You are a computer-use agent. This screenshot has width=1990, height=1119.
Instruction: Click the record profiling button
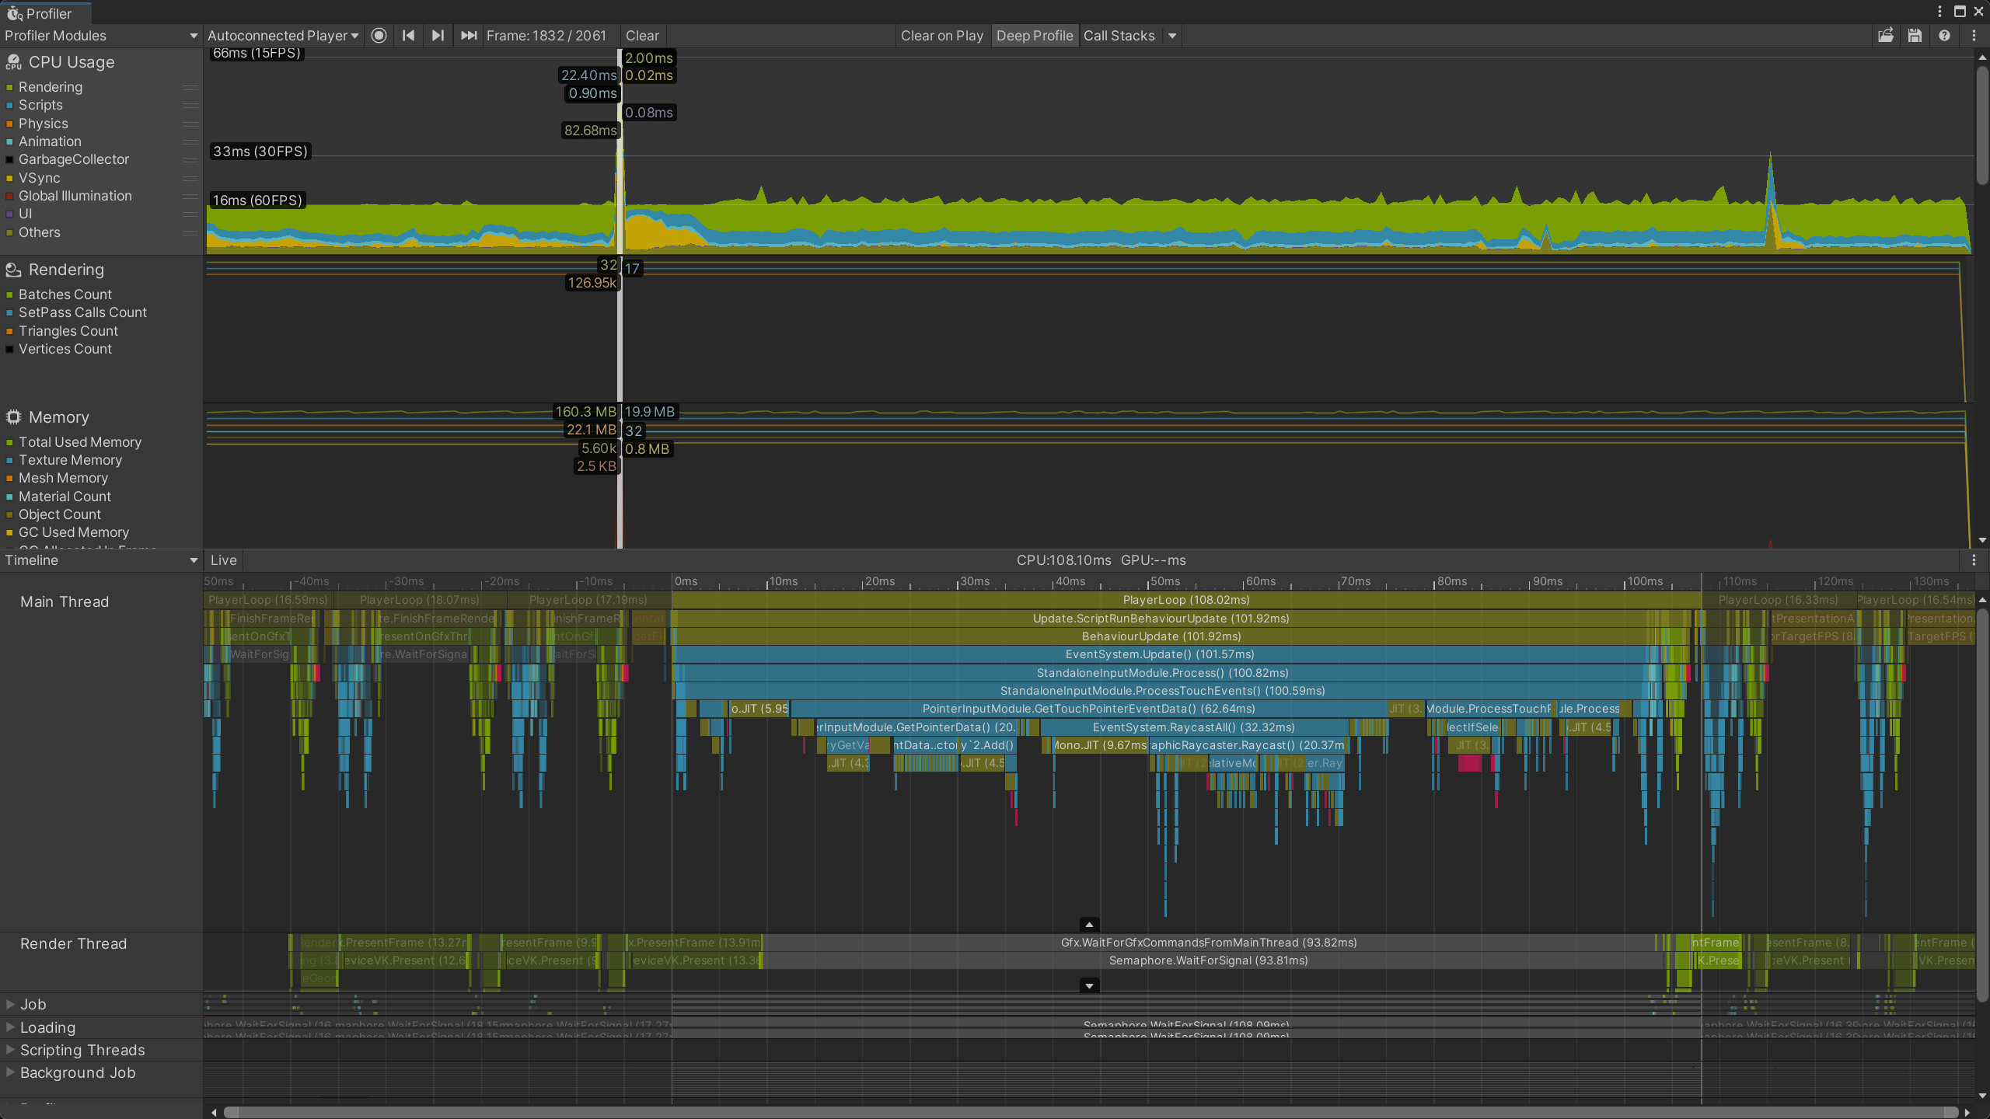pos(379,36)
